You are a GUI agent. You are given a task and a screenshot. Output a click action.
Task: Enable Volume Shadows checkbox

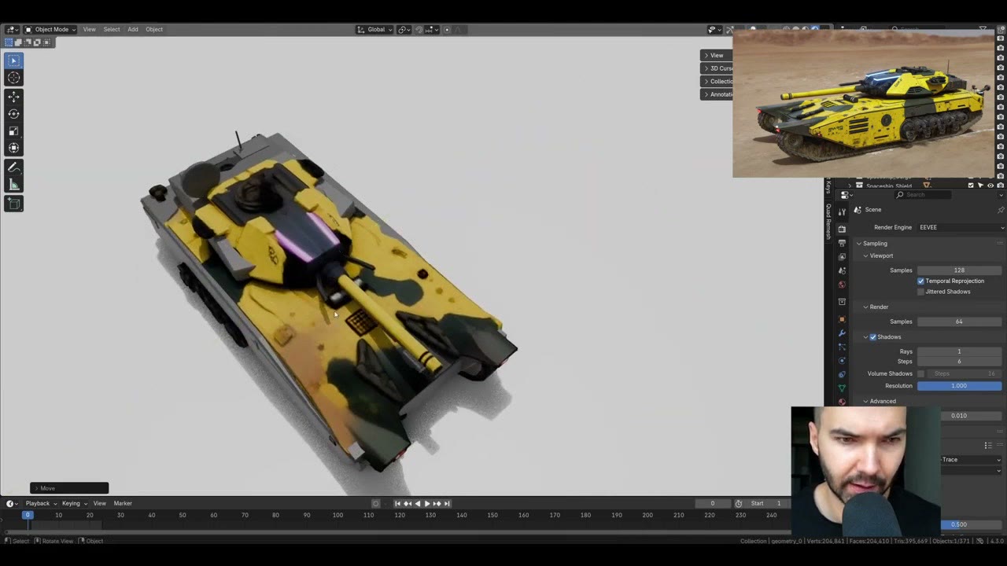[920, 373]
